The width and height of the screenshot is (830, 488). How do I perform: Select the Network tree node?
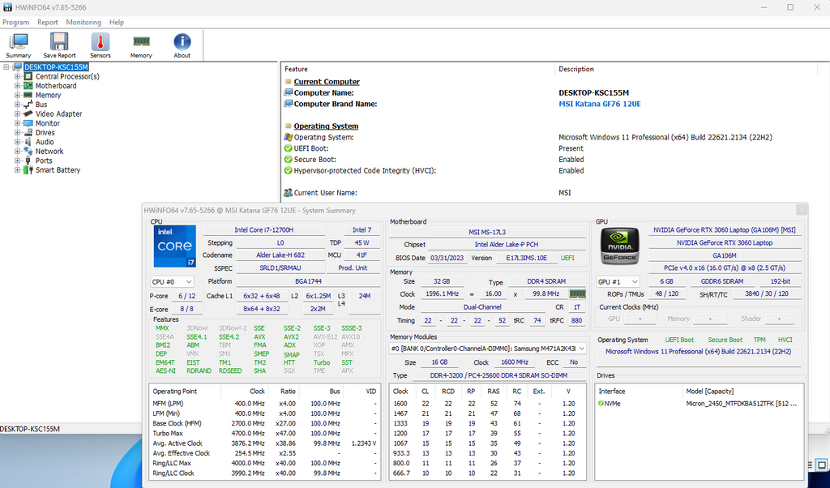(49, 151)
